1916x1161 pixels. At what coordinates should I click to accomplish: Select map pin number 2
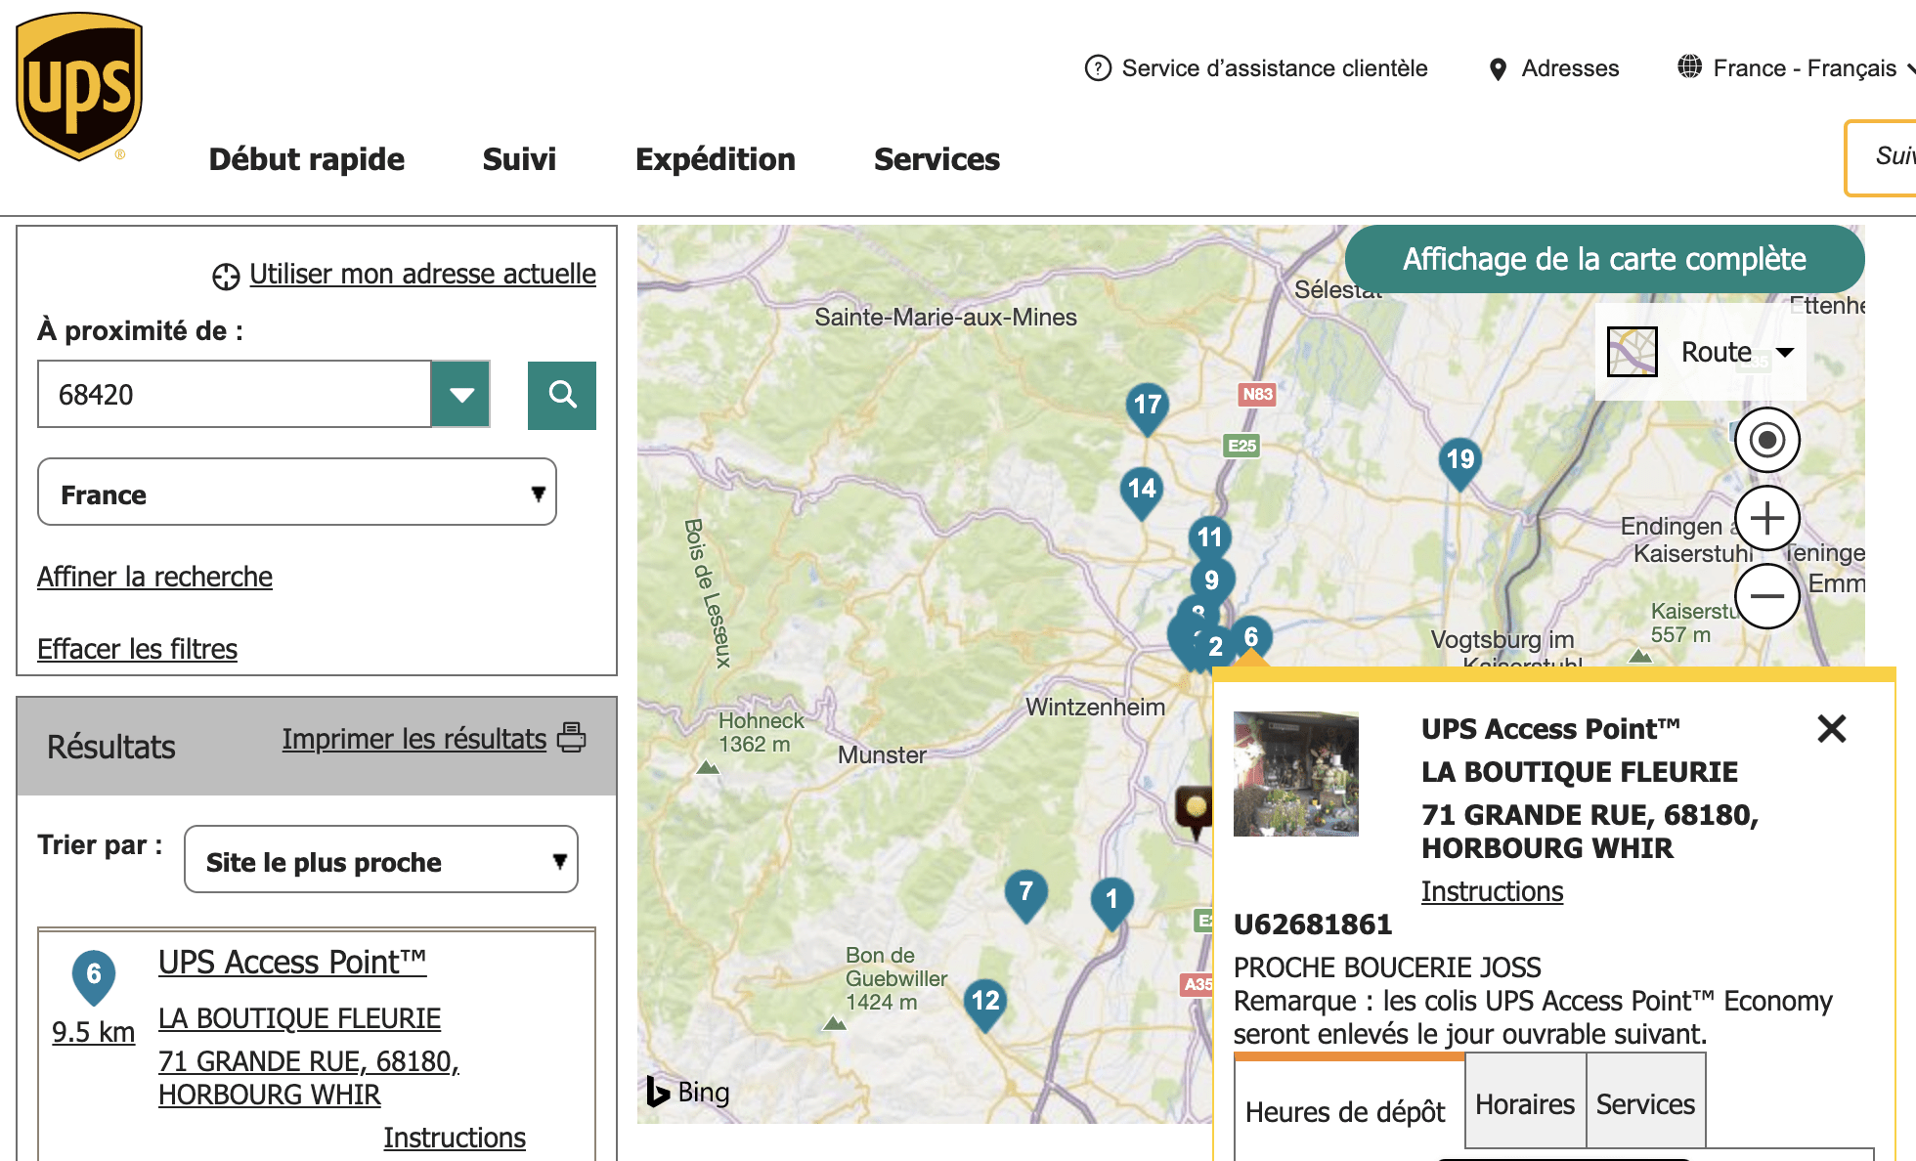click(x=1215, y=648)
